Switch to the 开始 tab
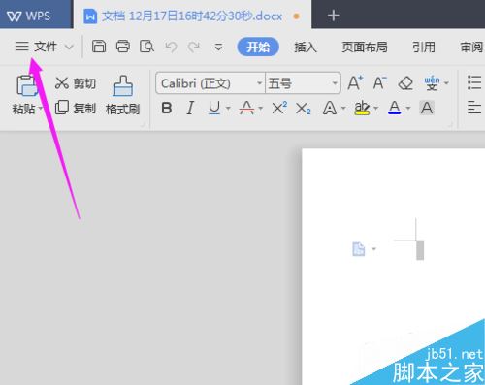The image size is (485, 385). click(258, 48)
